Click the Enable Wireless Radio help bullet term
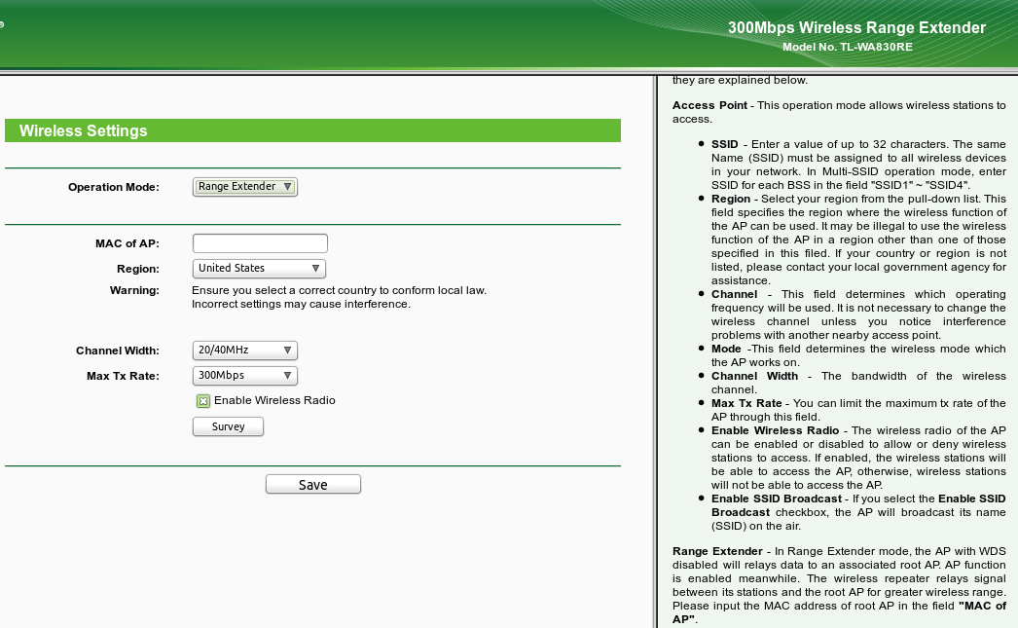This screenshot has height=628, width=1018. point(776,430)
